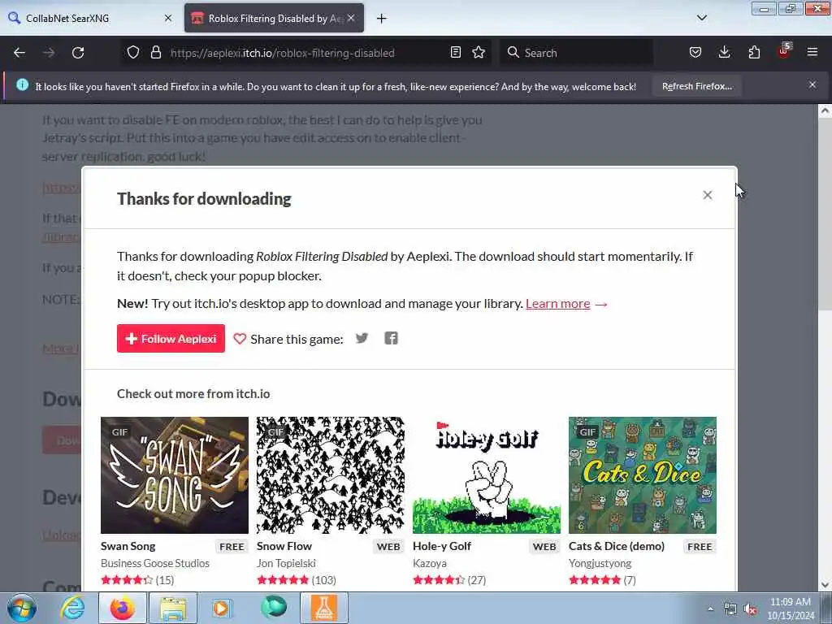Select the Roblox Filtering Disabled tab
The image size is (832, 624).
click(275, 18)
